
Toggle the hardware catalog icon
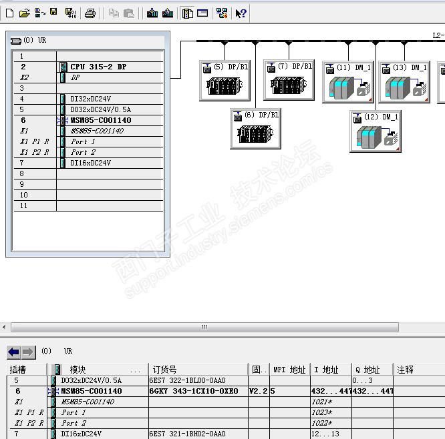click(188, 13)
